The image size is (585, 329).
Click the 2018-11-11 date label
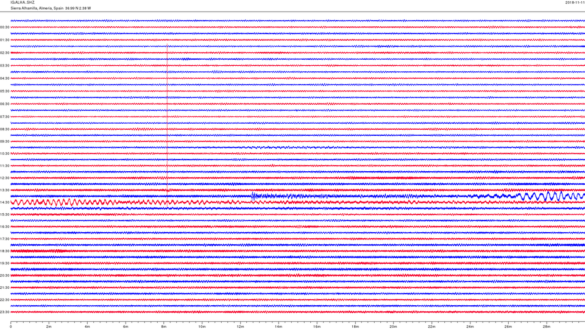575,2
